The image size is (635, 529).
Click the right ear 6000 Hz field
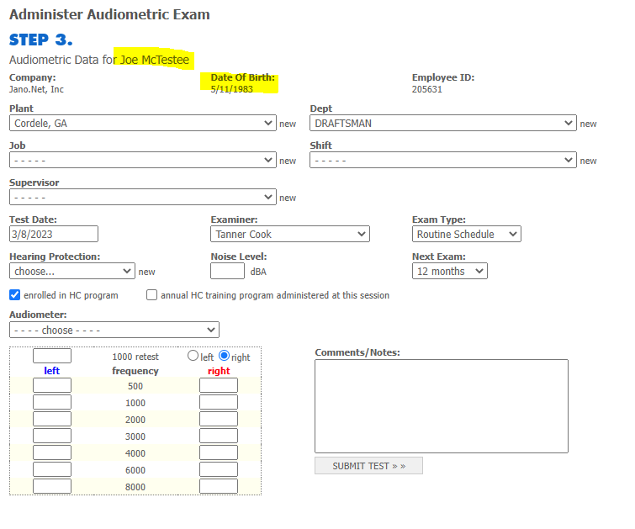[x=219, y=469]
